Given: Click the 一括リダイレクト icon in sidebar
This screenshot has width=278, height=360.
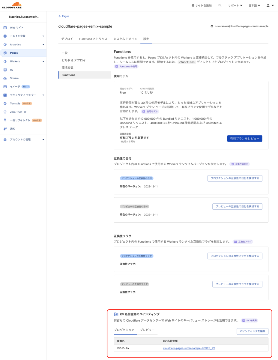Looking at the screenshot, I should pyautogui.click(x=5, y=120).
